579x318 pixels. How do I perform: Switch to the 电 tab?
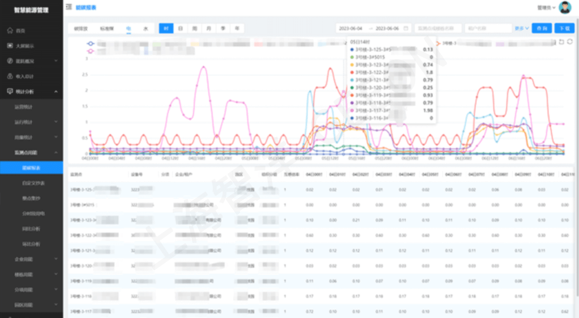(x=129, y=29)
